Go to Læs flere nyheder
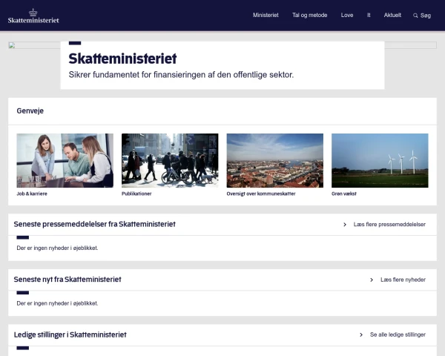 (x=403, y=280)
